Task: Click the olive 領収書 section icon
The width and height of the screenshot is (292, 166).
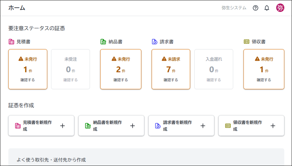Action: pyautogui.click(x=246, y=42)
